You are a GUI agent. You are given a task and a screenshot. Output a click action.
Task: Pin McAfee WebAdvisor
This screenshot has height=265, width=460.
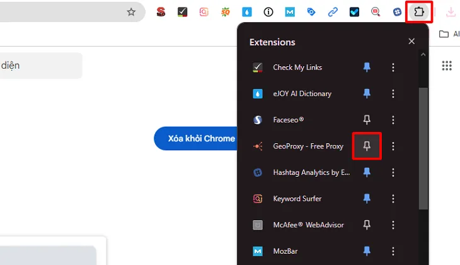367,225
